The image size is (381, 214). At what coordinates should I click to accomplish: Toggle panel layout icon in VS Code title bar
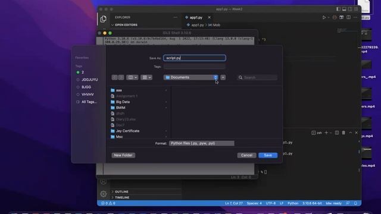(x=344, y=9)
